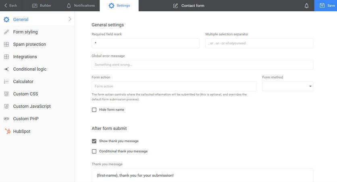Click the pencil edit icon beside Contact form

[175, 6]
